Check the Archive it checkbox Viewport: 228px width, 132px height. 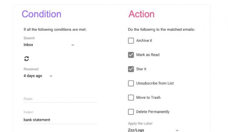click(131, 40)
